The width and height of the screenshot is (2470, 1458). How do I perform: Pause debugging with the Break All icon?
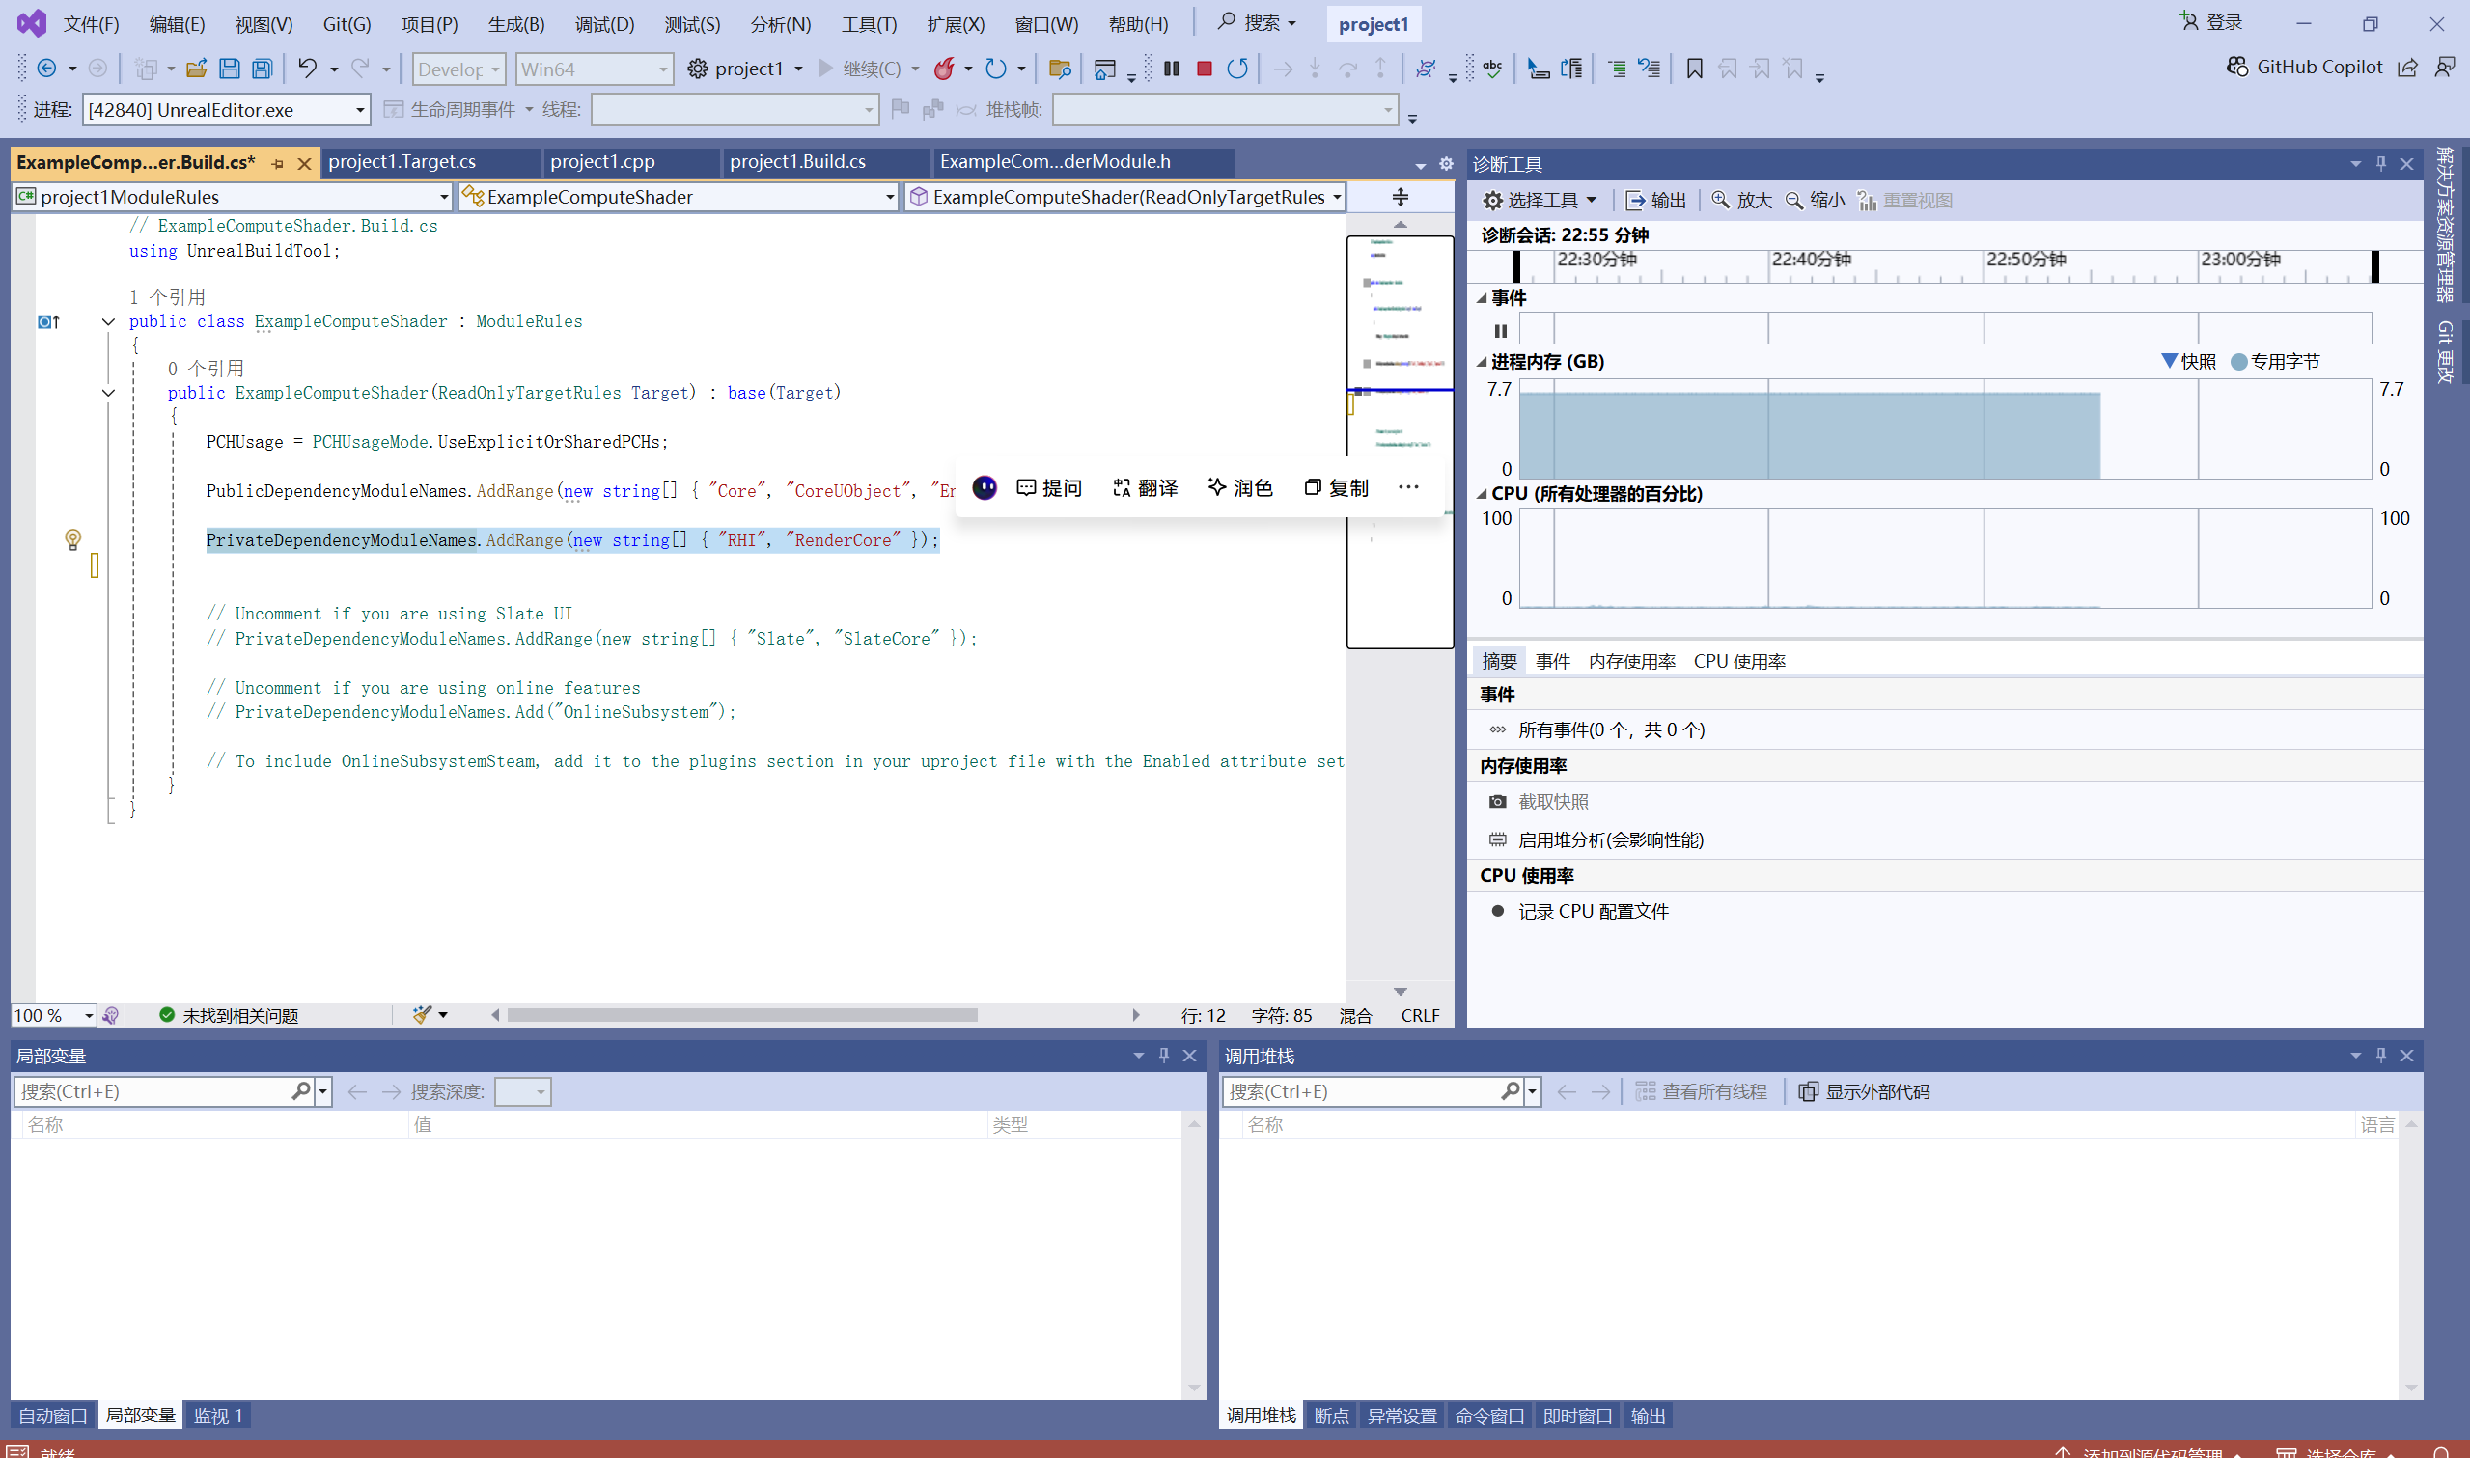(x=1171, y=69)
